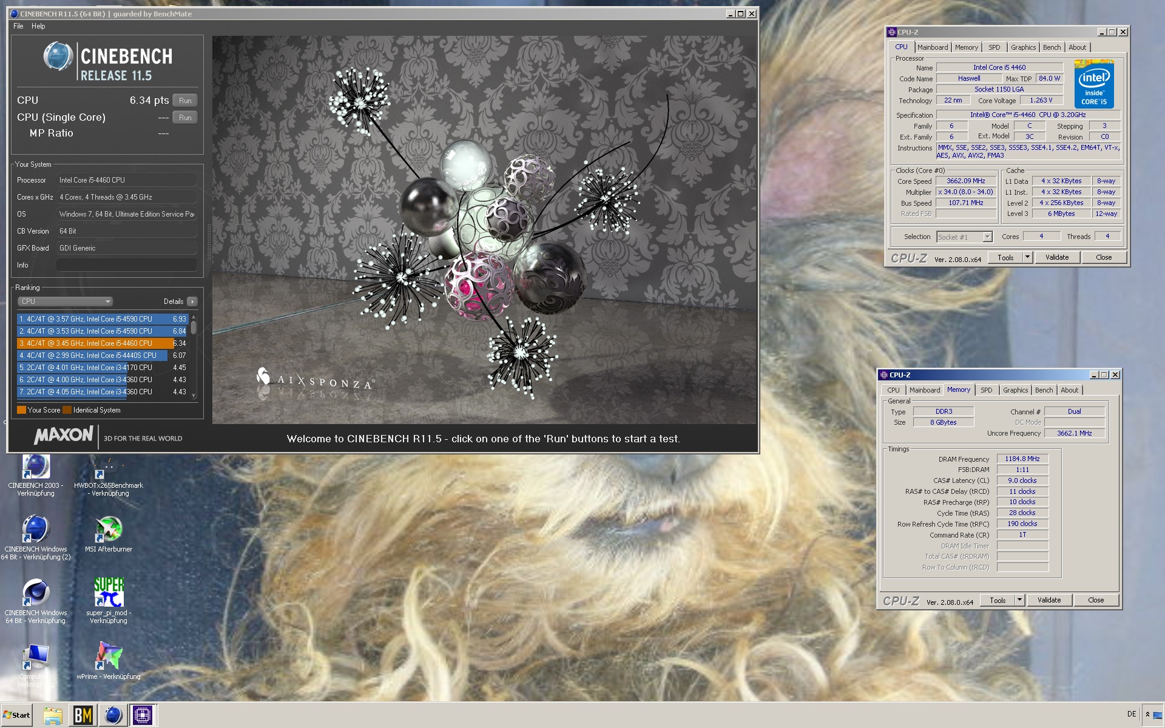Click Validate in top CPU-Z window
1165x728 pixels.
coord(1057,258)
